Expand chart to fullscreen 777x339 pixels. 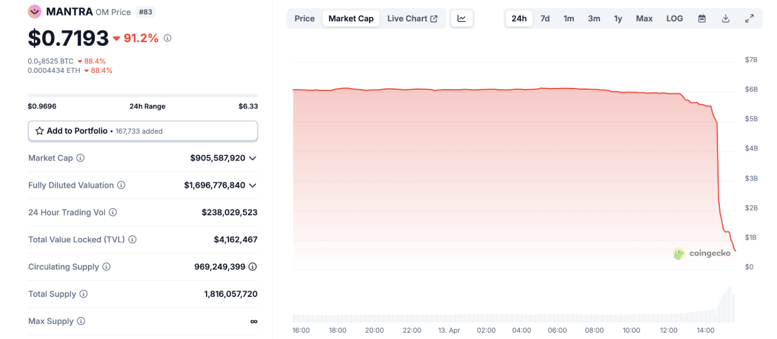[749, 18]
